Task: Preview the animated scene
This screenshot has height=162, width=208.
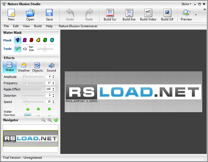Action: 186,15
